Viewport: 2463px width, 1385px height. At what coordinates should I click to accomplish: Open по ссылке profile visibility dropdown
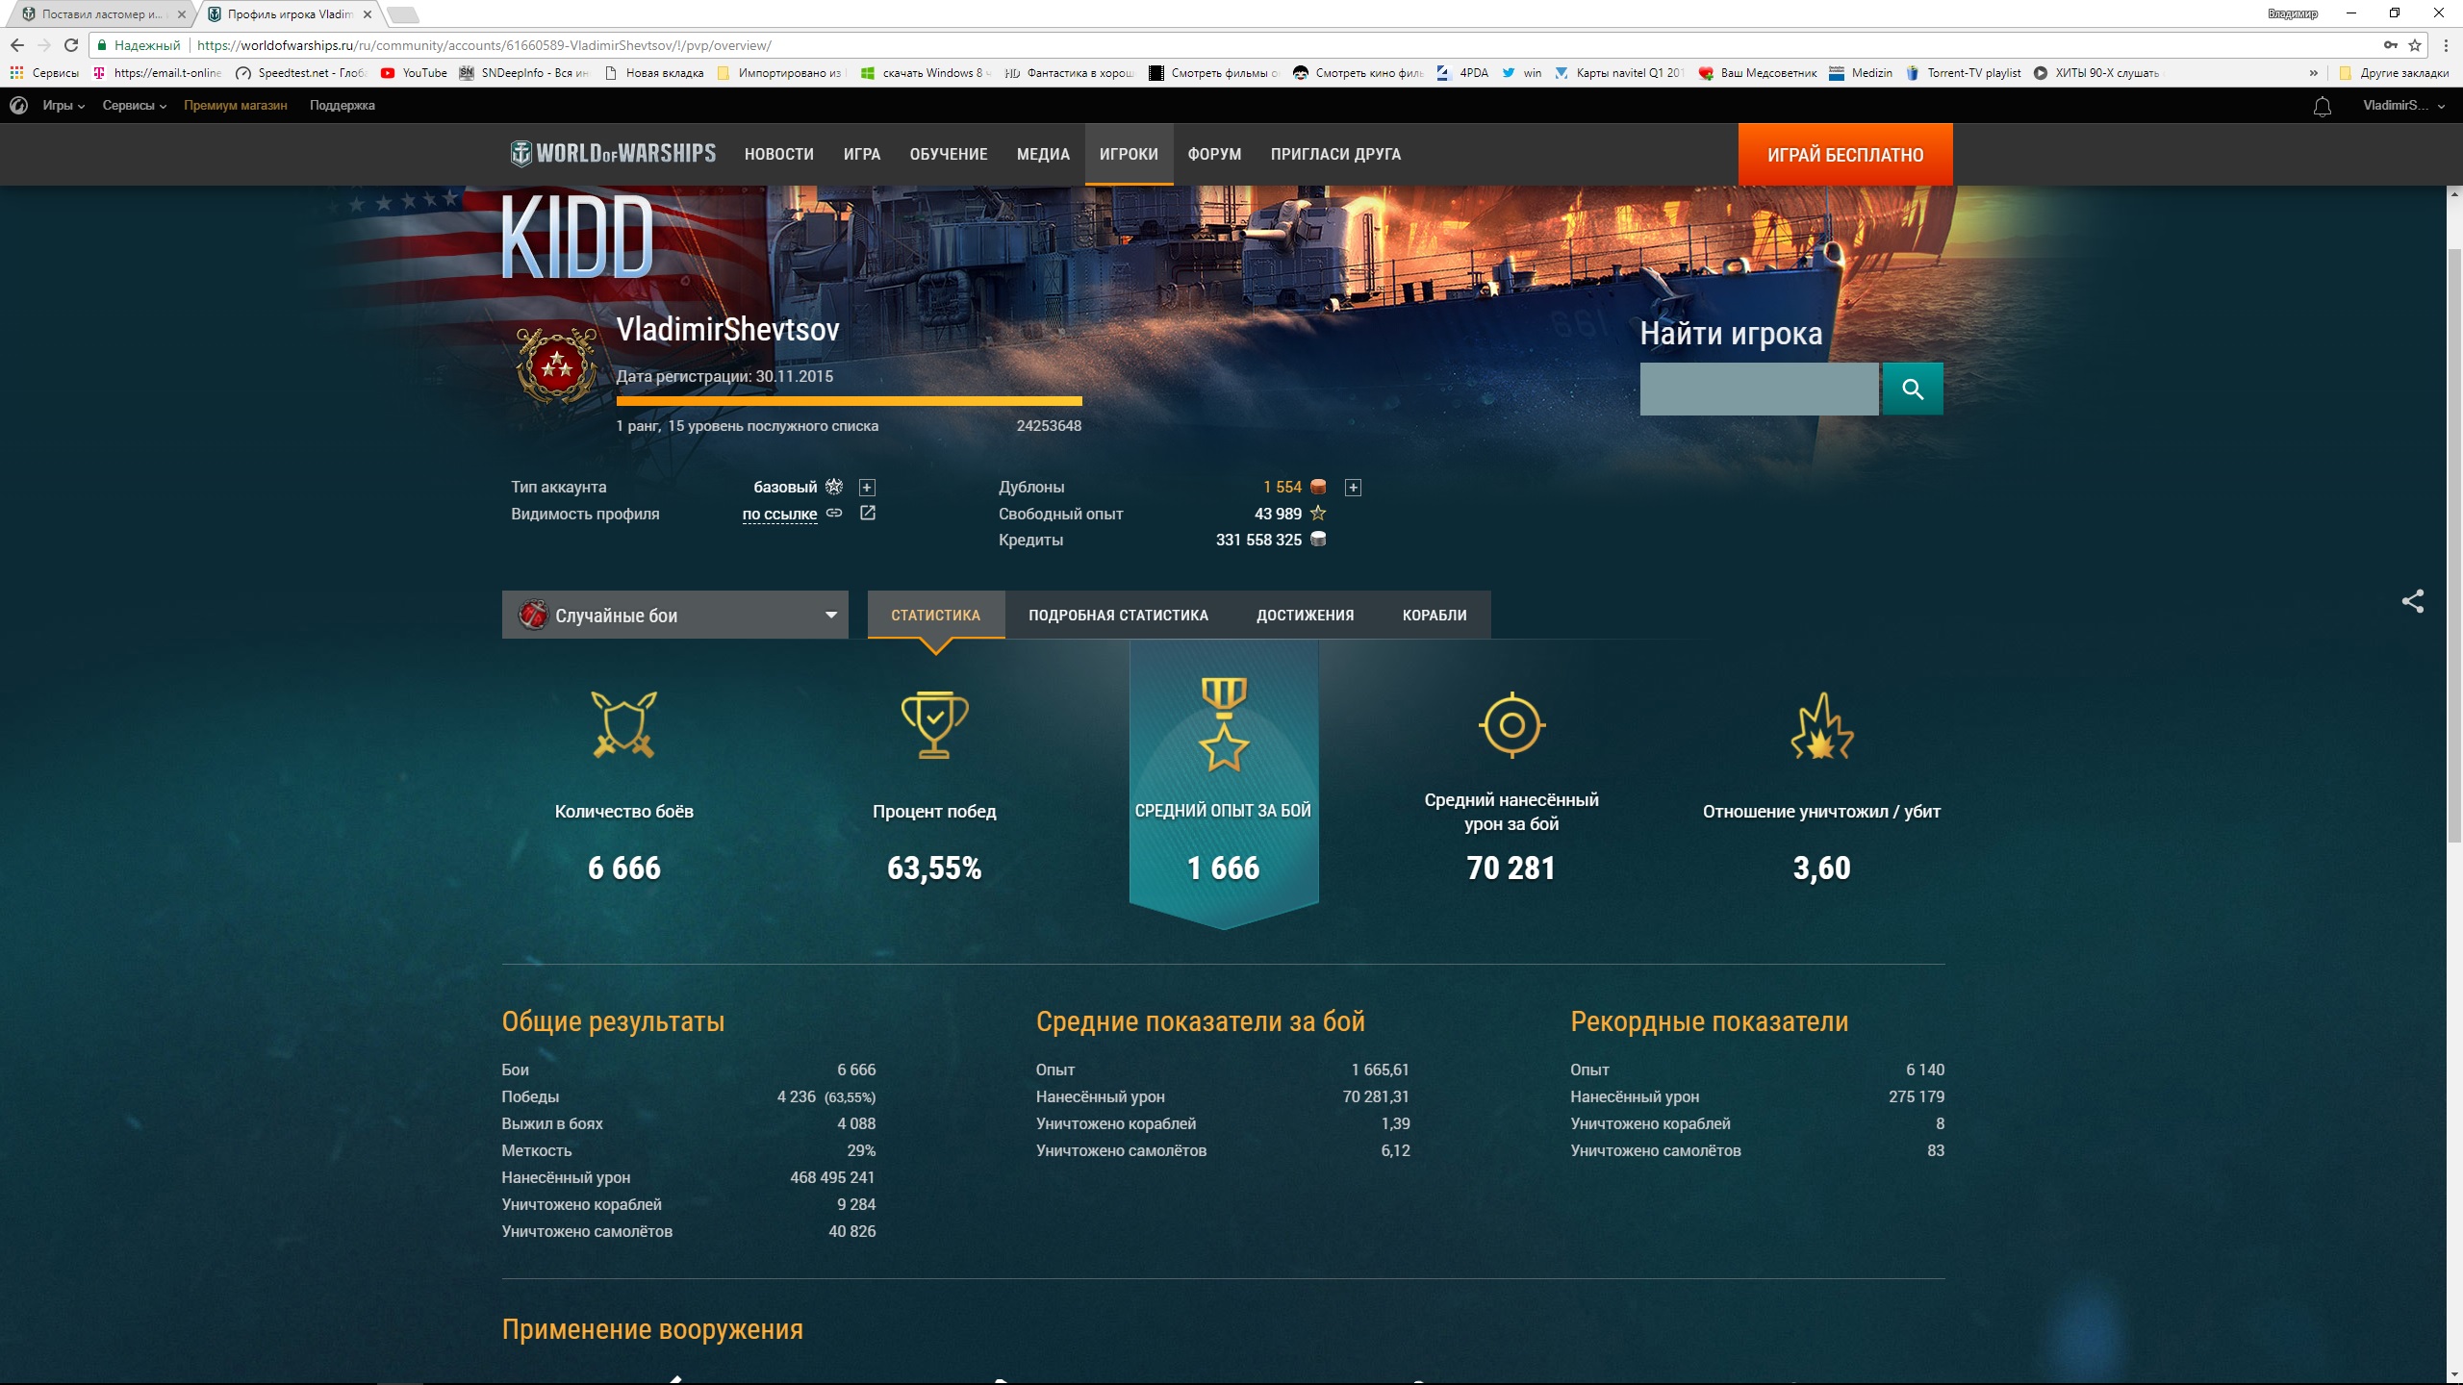coord(779,514)
